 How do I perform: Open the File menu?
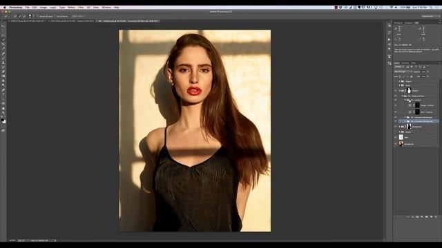click(28, 8)
